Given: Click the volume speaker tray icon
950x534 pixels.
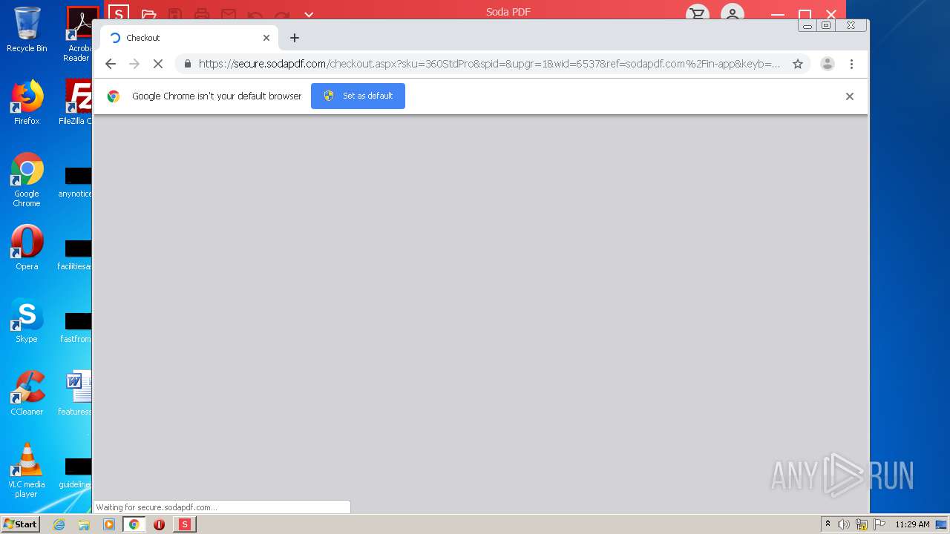Looking at the screenshot, I should click(844, 524).
